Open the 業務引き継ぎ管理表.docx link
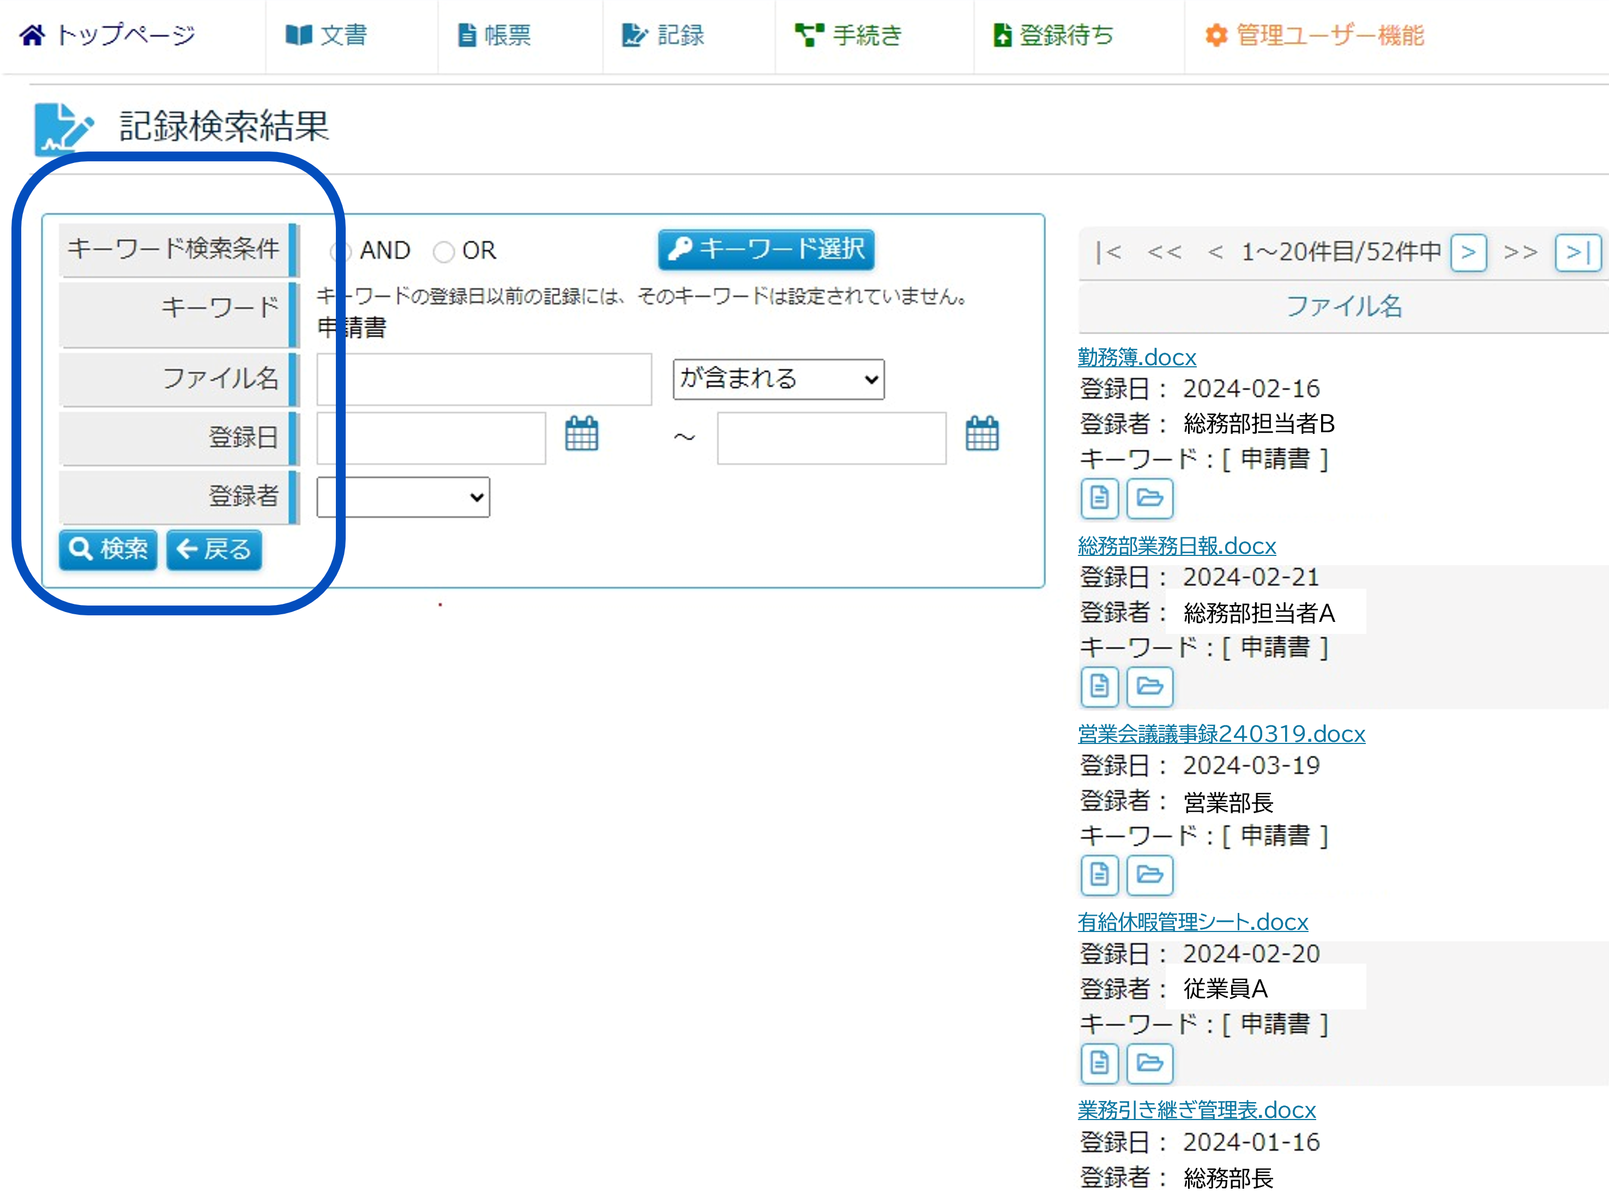The height and width of the screenshot is (1204, 1609). tap(1196, 1110)
